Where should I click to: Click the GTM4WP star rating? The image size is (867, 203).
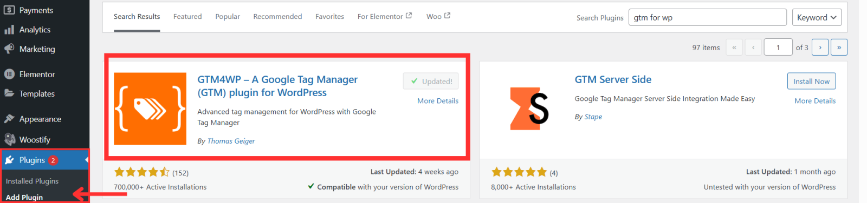[142, 172]
